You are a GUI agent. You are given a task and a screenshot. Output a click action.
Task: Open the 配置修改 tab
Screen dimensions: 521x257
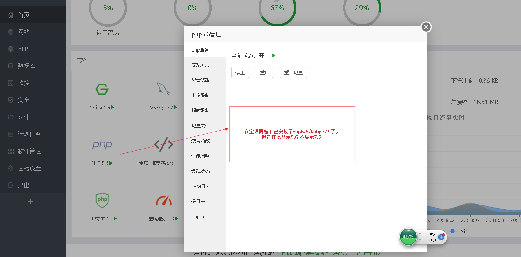pos(205,80)
